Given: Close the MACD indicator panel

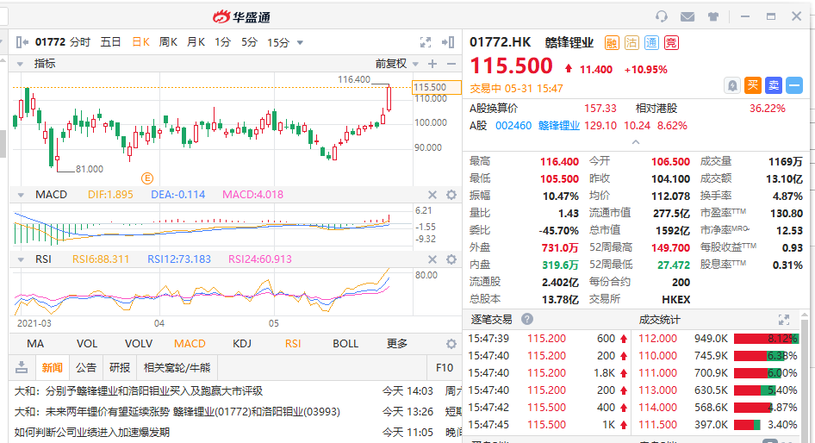Looking at the screenshot, I should click(432, 195).
